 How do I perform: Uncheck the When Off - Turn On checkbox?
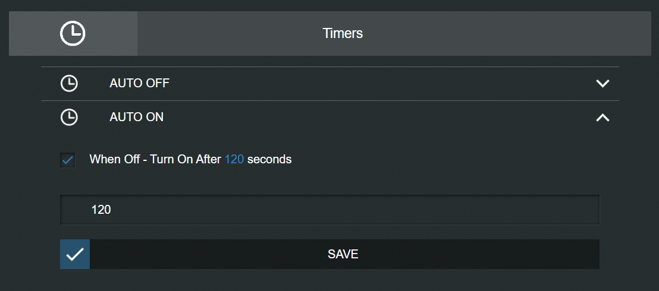(68, 160)
